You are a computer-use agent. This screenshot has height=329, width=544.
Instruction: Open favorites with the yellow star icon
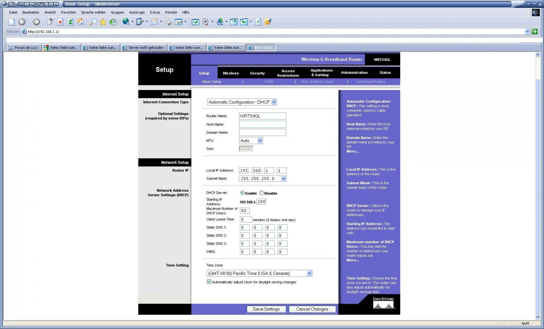pyautogui.click(x=103, y=22)
